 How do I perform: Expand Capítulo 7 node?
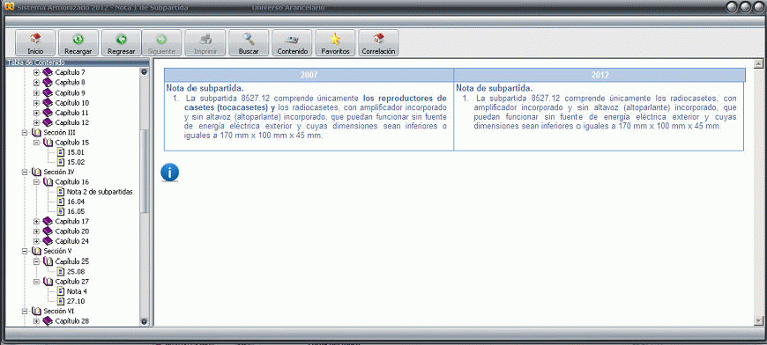[36, 73]
